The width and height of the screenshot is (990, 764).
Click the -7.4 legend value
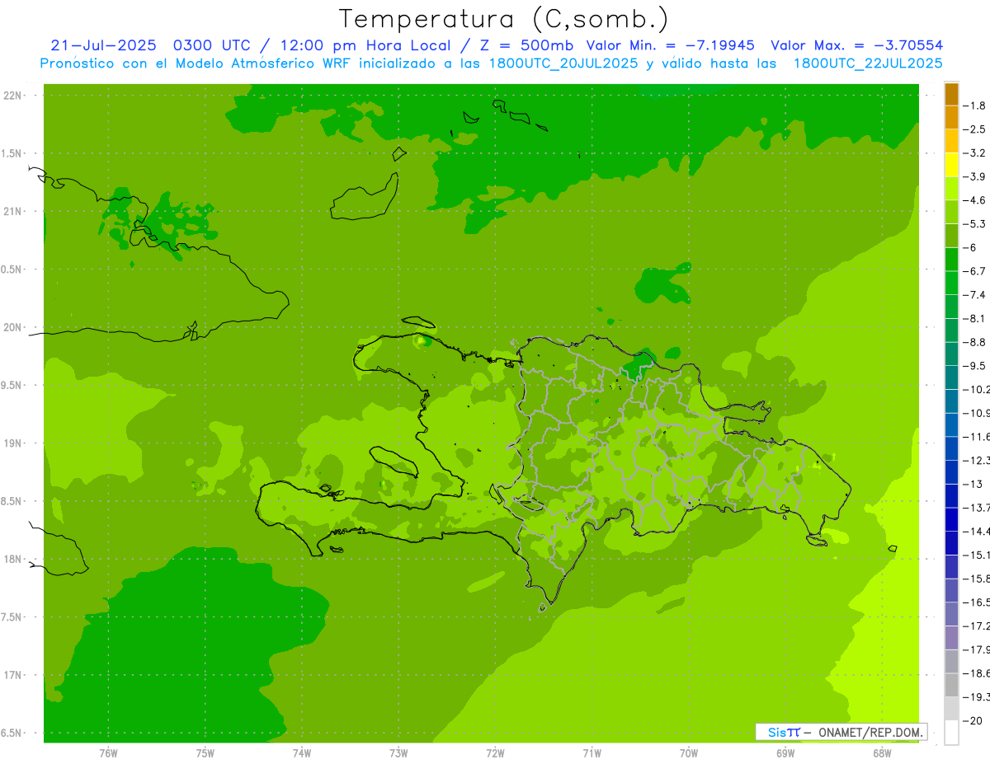[974, 295]
